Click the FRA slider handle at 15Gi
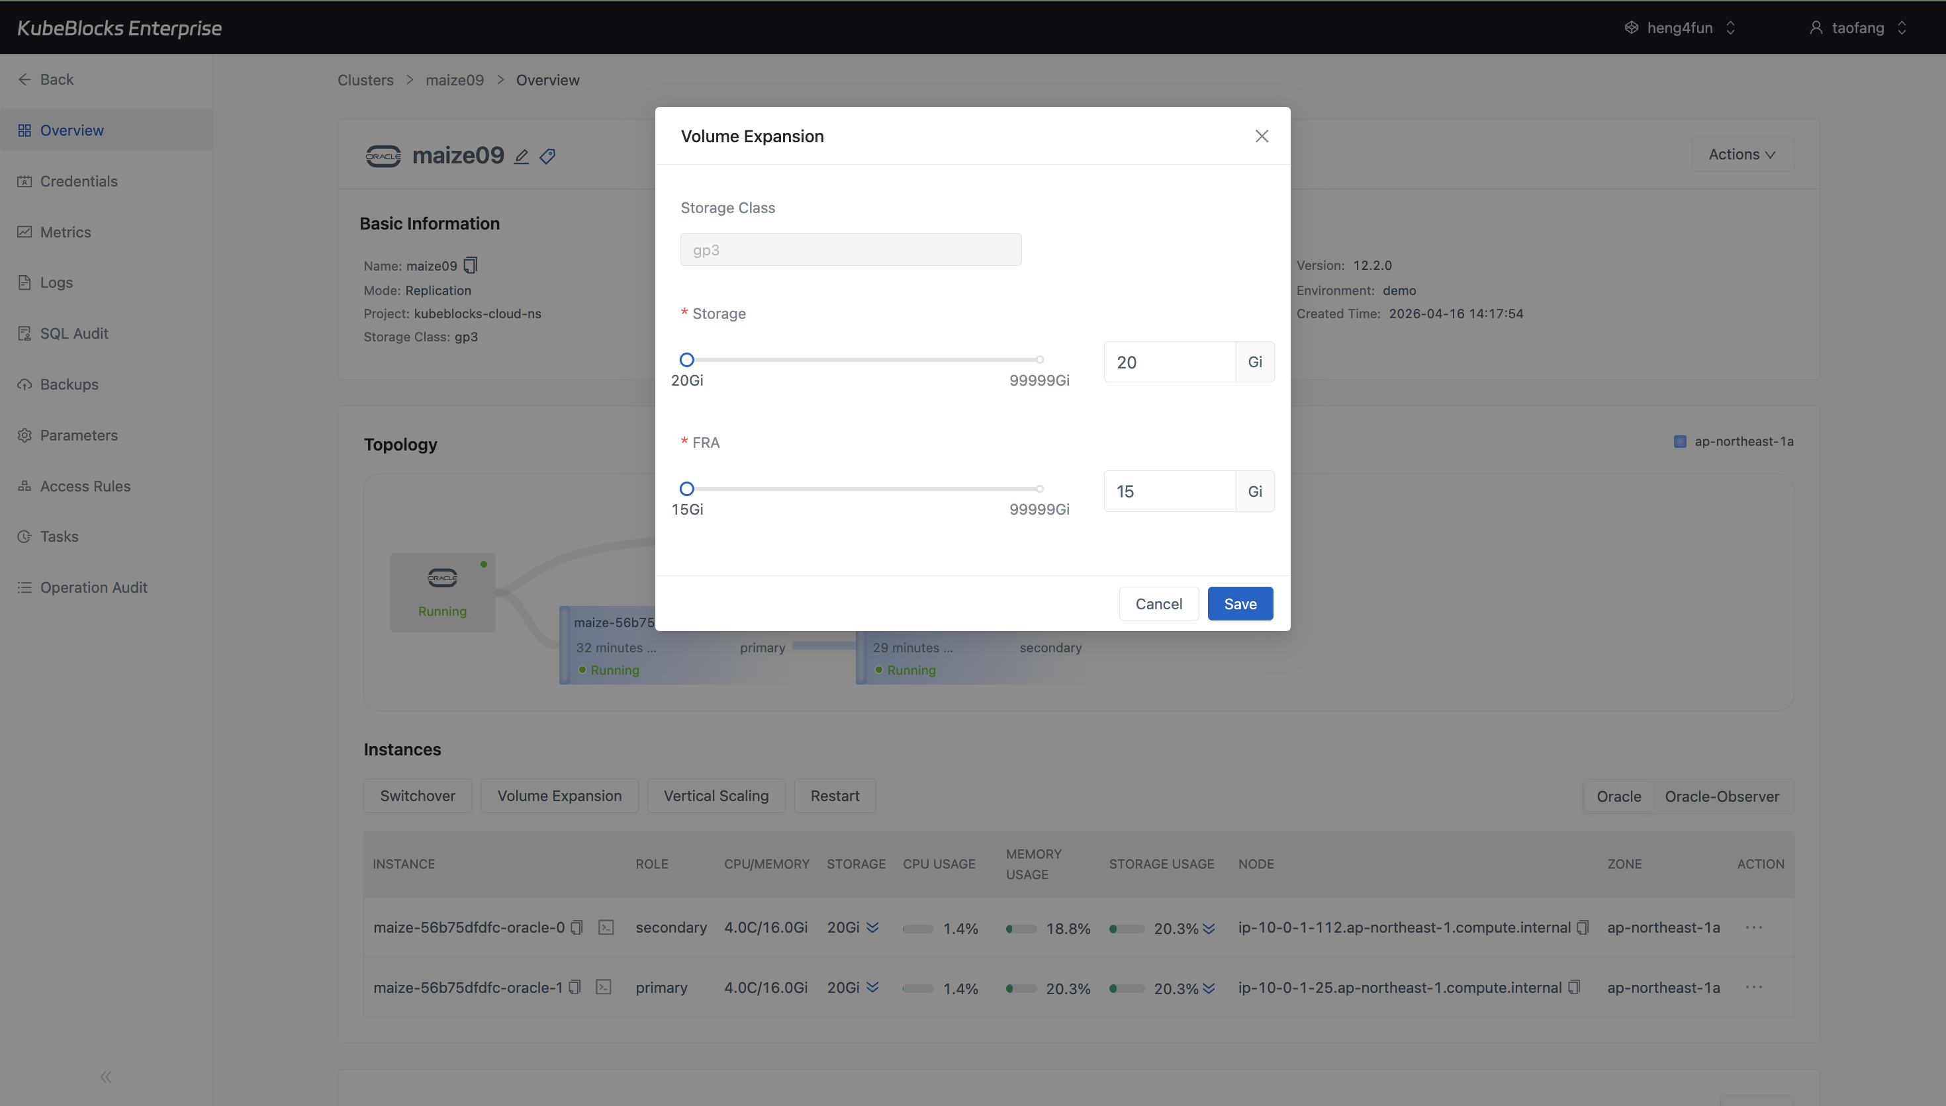Screen dimensions: 1946x1106 686,489
